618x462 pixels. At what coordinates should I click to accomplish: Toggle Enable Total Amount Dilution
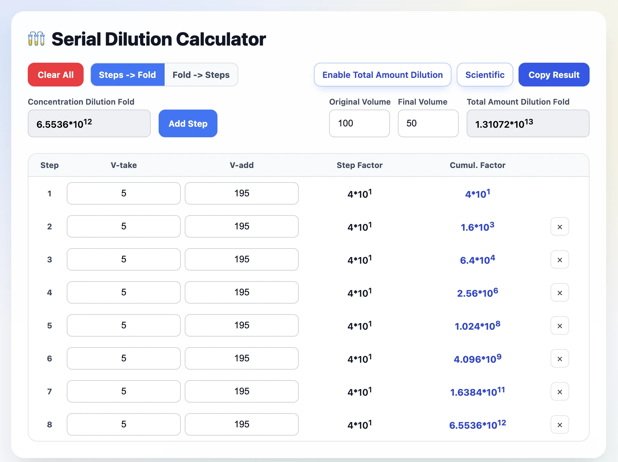click(x=382, y=75)
